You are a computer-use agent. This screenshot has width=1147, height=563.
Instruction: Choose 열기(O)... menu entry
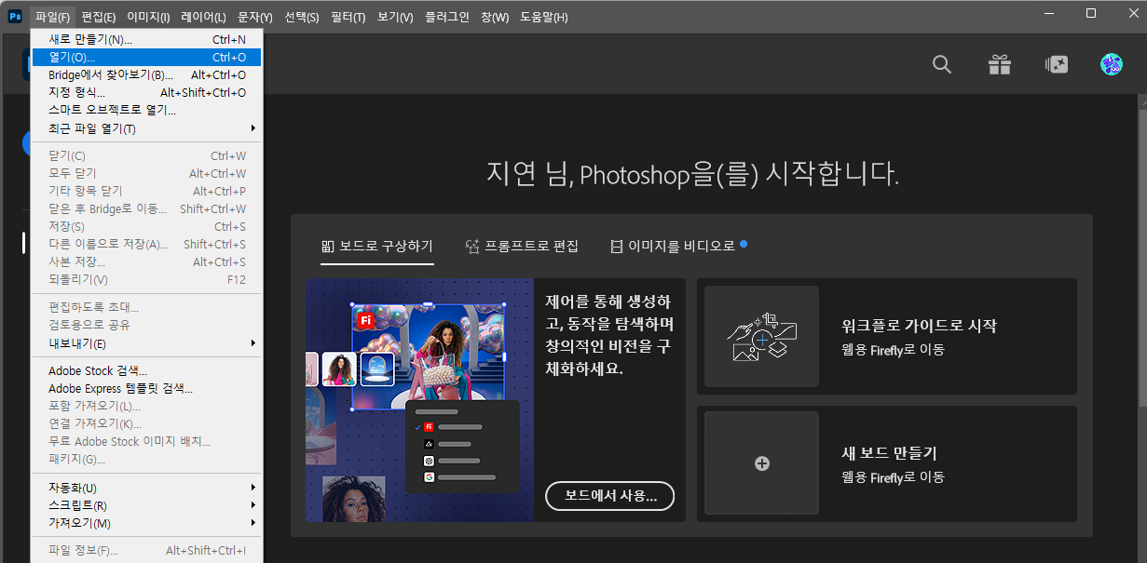[x=146, y=57]
